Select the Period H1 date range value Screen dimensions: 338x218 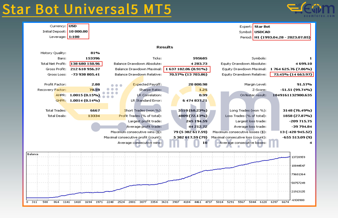click(282, 37)
